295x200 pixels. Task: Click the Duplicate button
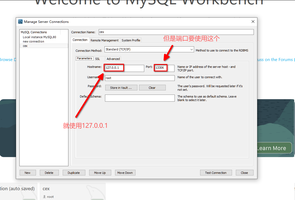coord(74,173)
